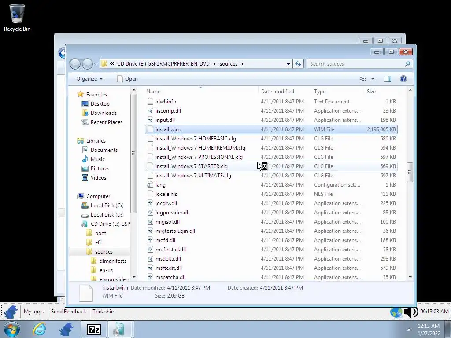Open the blue dragon taskbar app
Viewport: 451px width, 338px height.
[x=66, y=329]
